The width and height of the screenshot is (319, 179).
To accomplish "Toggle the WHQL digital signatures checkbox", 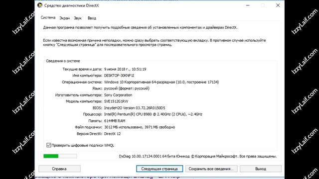I will (48, 145).
